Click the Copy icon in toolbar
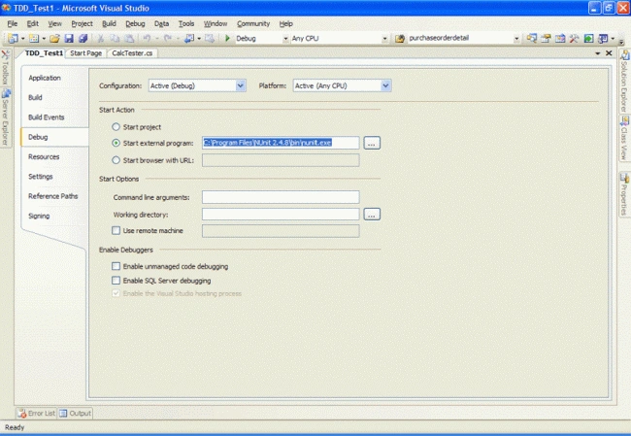 (115, 38)
